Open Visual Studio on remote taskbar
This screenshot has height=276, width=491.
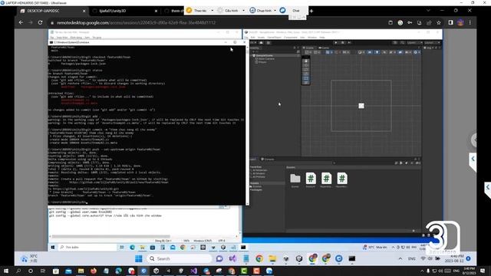[232, 258]
